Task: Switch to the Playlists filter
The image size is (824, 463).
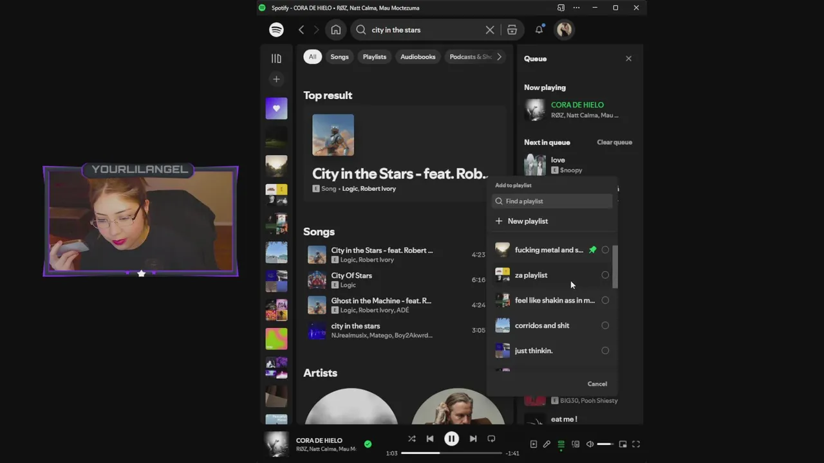Action: 375,57
